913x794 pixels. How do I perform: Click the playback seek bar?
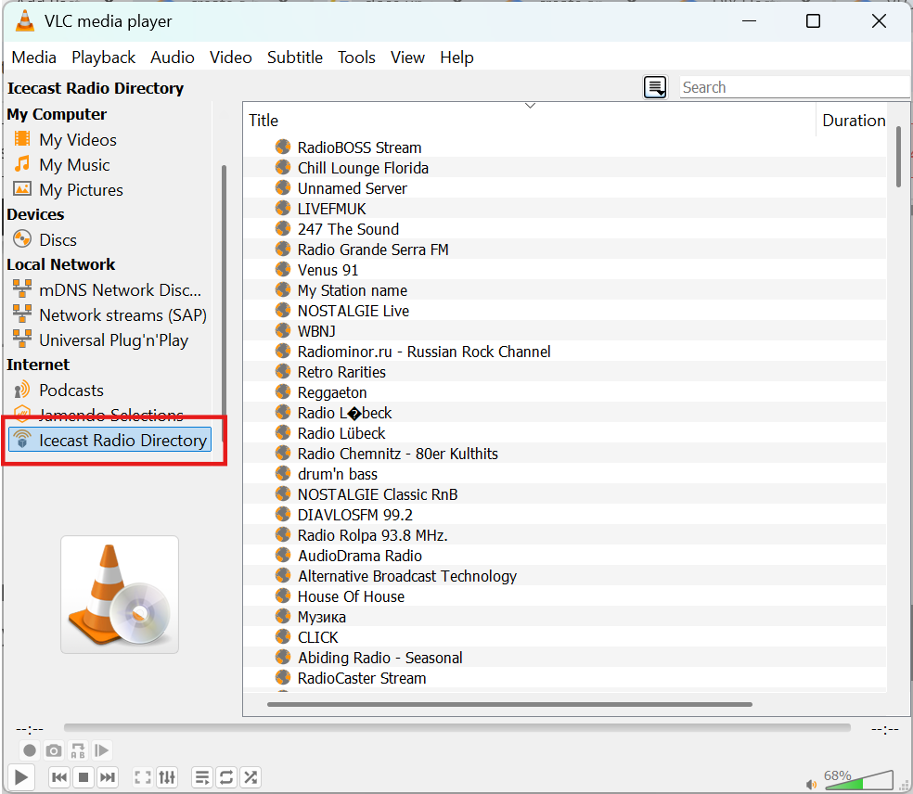[457, 727]
